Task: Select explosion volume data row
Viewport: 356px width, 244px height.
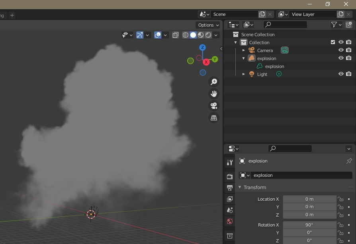Action: click(289, 66)
